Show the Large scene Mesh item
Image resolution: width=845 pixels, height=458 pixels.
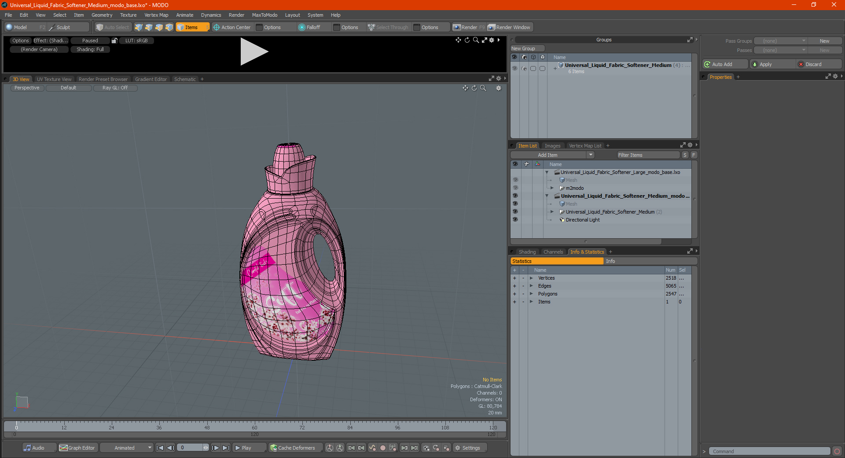515,180
